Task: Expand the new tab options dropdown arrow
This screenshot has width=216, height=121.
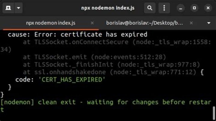Action: click(19, 8)
